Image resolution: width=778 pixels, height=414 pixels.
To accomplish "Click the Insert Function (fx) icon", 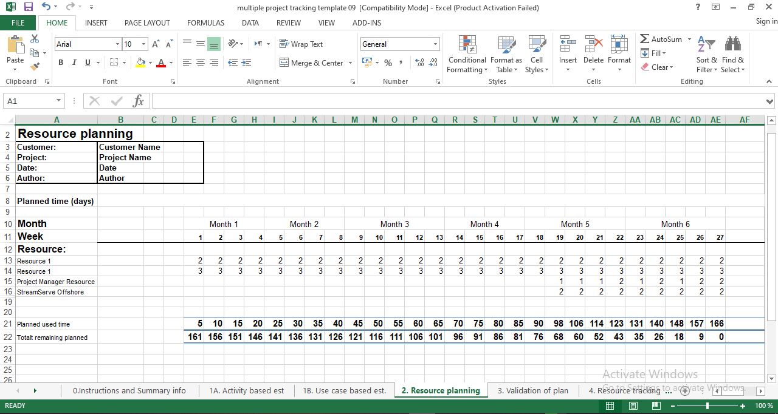I will point(138,101).
